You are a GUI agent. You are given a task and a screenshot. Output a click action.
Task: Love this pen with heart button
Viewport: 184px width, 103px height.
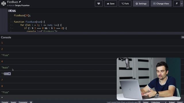[99, 4]
